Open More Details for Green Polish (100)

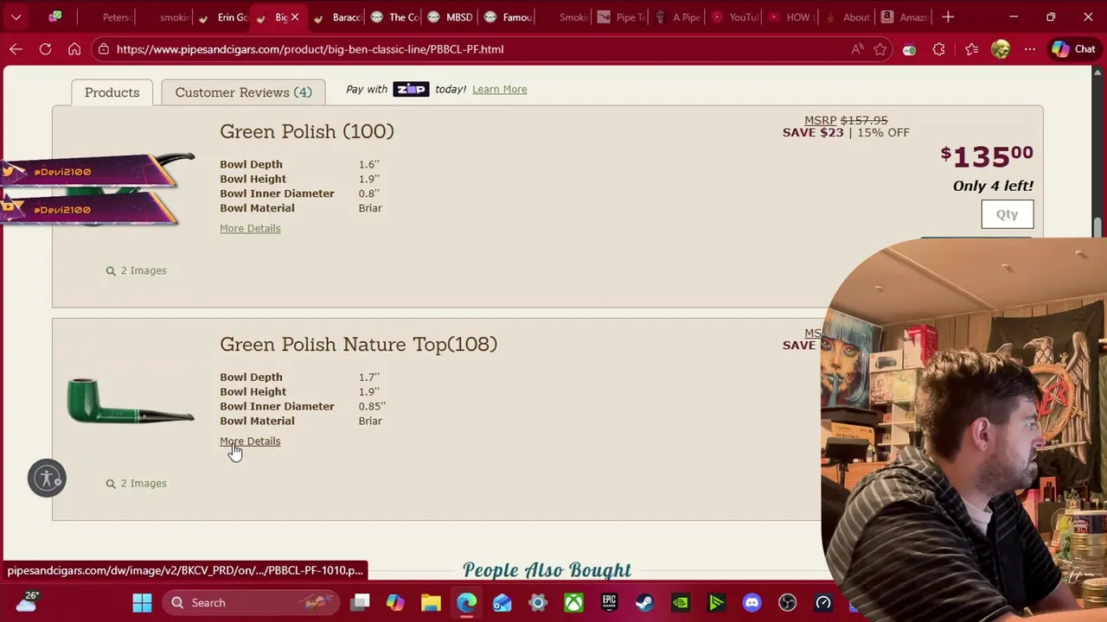[x=250, y=228]
